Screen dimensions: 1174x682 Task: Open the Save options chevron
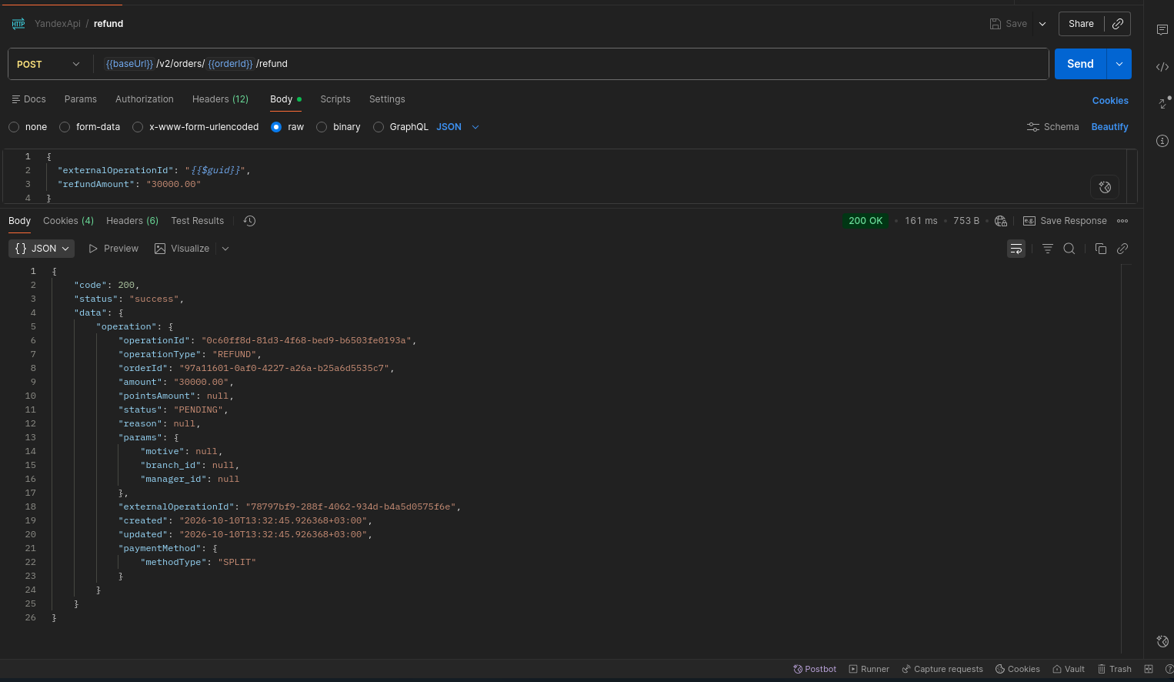1042,24
